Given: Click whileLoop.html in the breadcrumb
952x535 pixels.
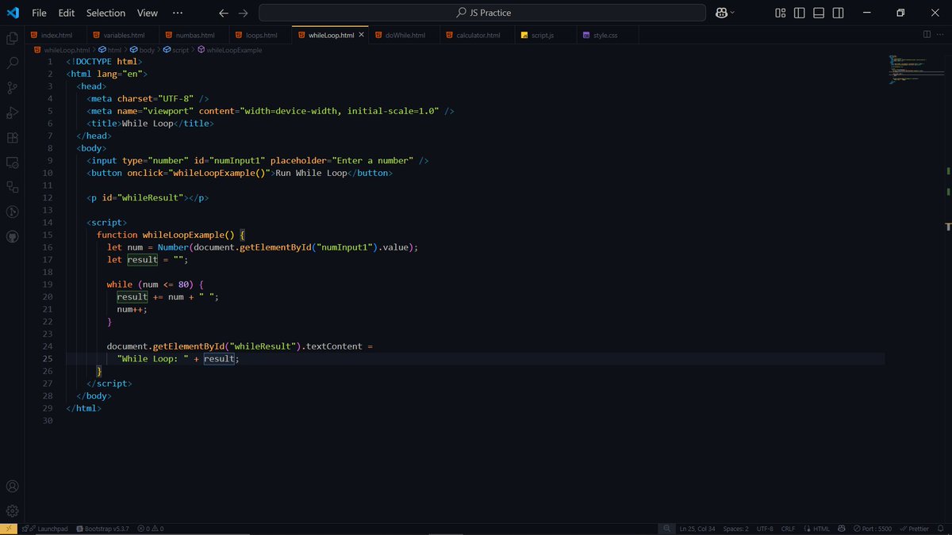Looking at the screenshot, I should click(67, 50).
